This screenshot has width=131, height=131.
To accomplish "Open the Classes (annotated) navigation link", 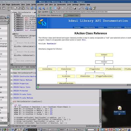I will 114,27.
